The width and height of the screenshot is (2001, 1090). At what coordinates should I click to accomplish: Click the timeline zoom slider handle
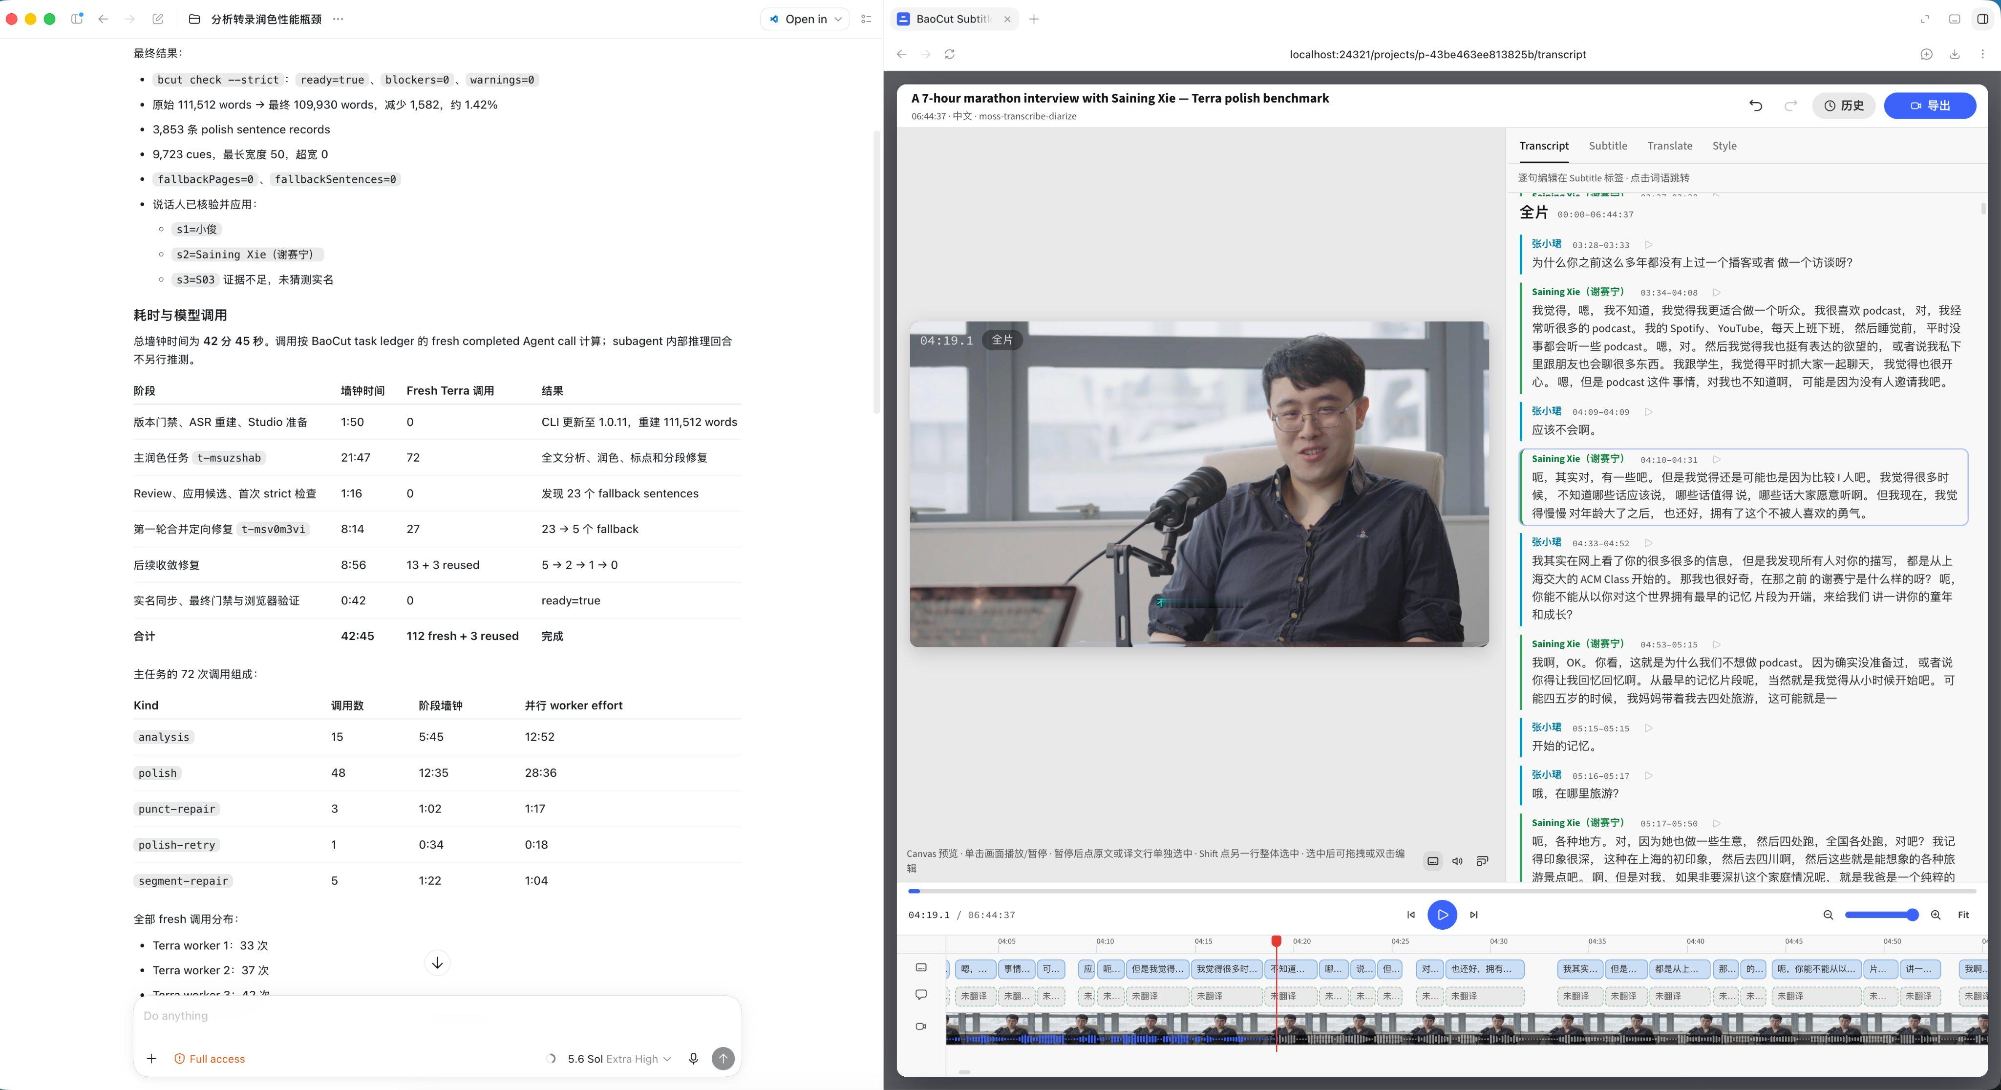click(x=1913, y=915)
